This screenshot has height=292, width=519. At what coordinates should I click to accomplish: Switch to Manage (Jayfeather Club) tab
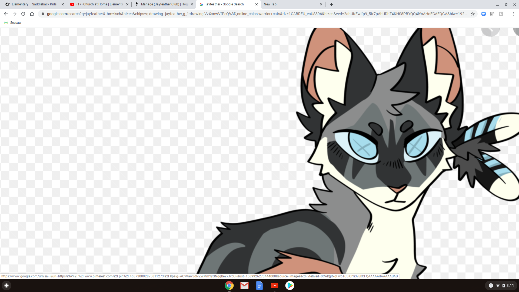164,4
